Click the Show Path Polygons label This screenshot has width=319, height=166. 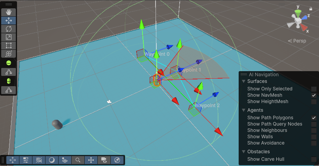tap(270, 118)
